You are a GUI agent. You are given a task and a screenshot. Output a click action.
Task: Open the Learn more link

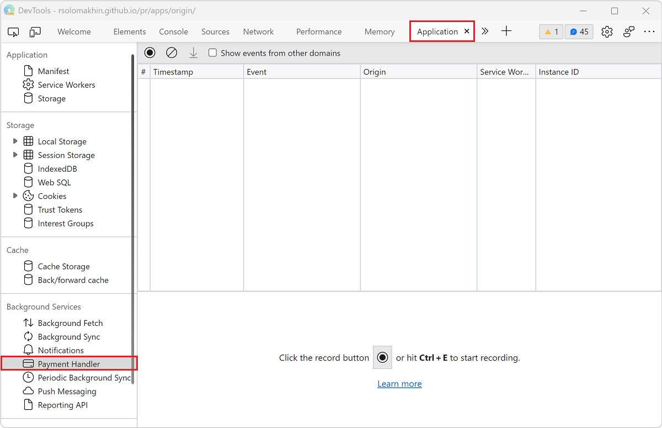[399, 383]
